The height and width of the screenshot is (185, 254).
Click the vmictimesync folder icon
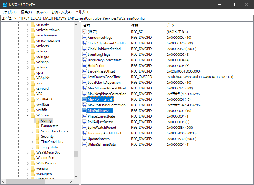click(x=33, y=35)
